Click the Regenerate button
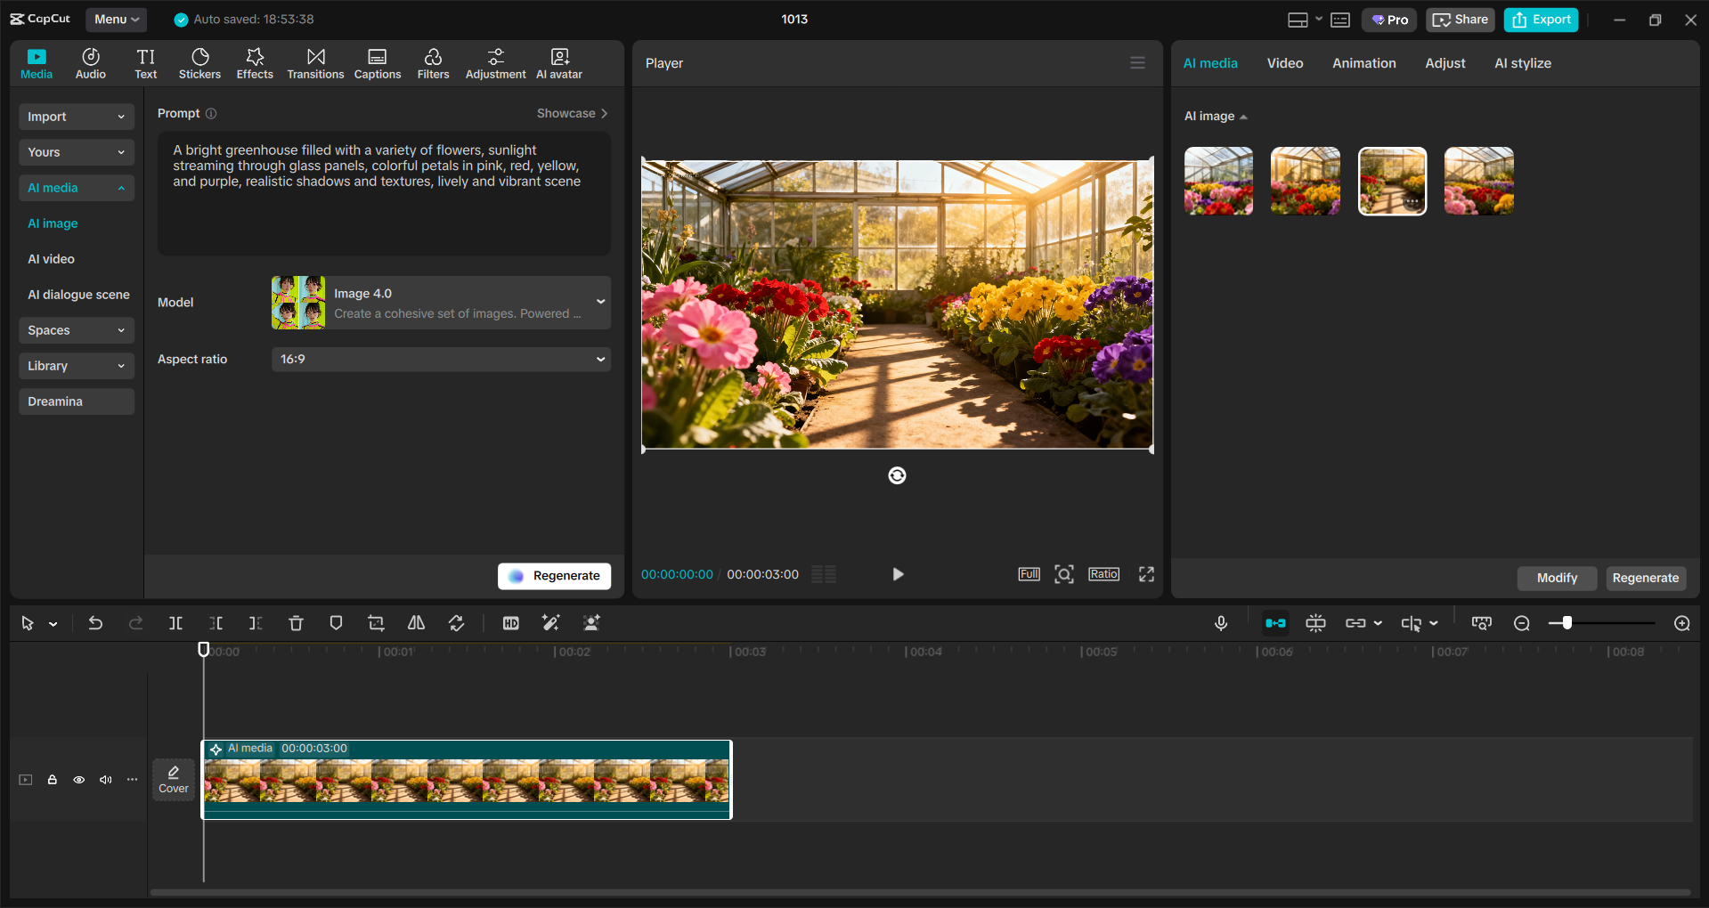 [554, 576]
